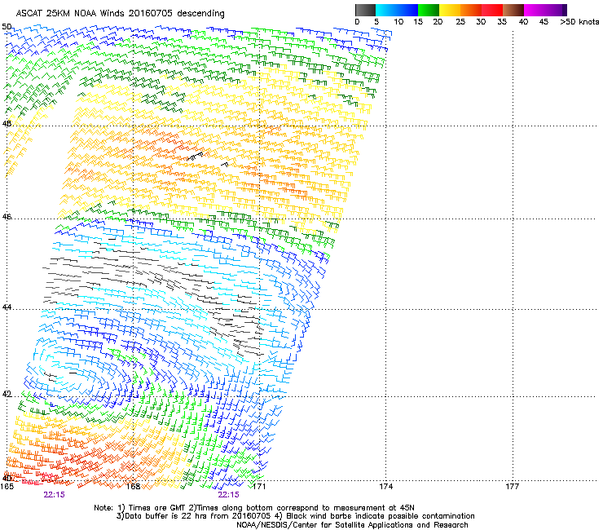The height and width of the screenshot is (530, 603).
Task: Click the gray 0-5 knots legend swatch
Action: coord(365,10)
